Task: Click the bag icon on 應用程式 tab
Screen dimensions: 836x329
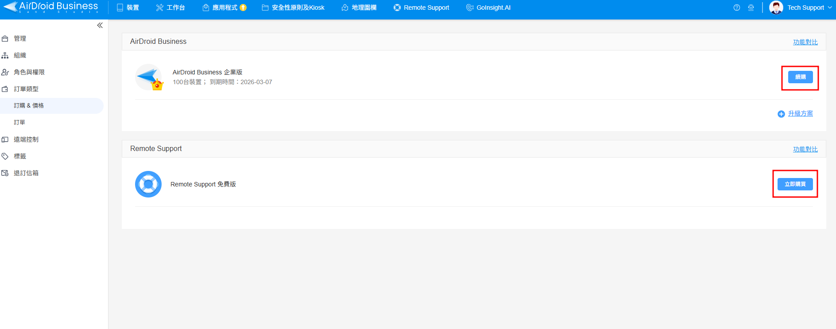Action: (206, 8)
